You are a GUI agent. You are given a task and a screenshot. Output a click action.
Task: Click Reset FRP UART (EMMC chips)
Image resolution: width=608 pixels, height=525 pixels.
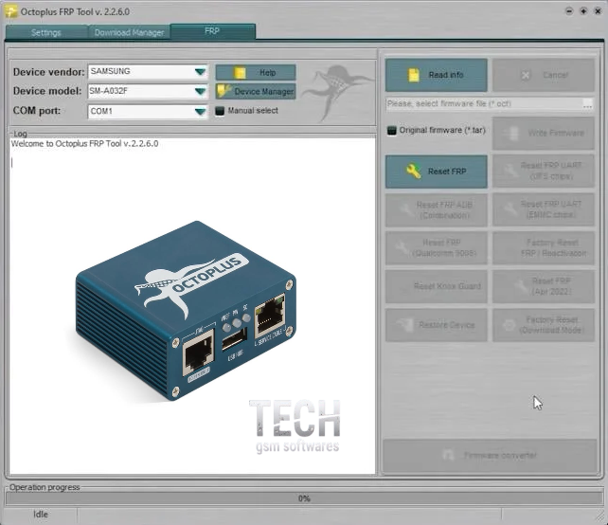point(544,209)
